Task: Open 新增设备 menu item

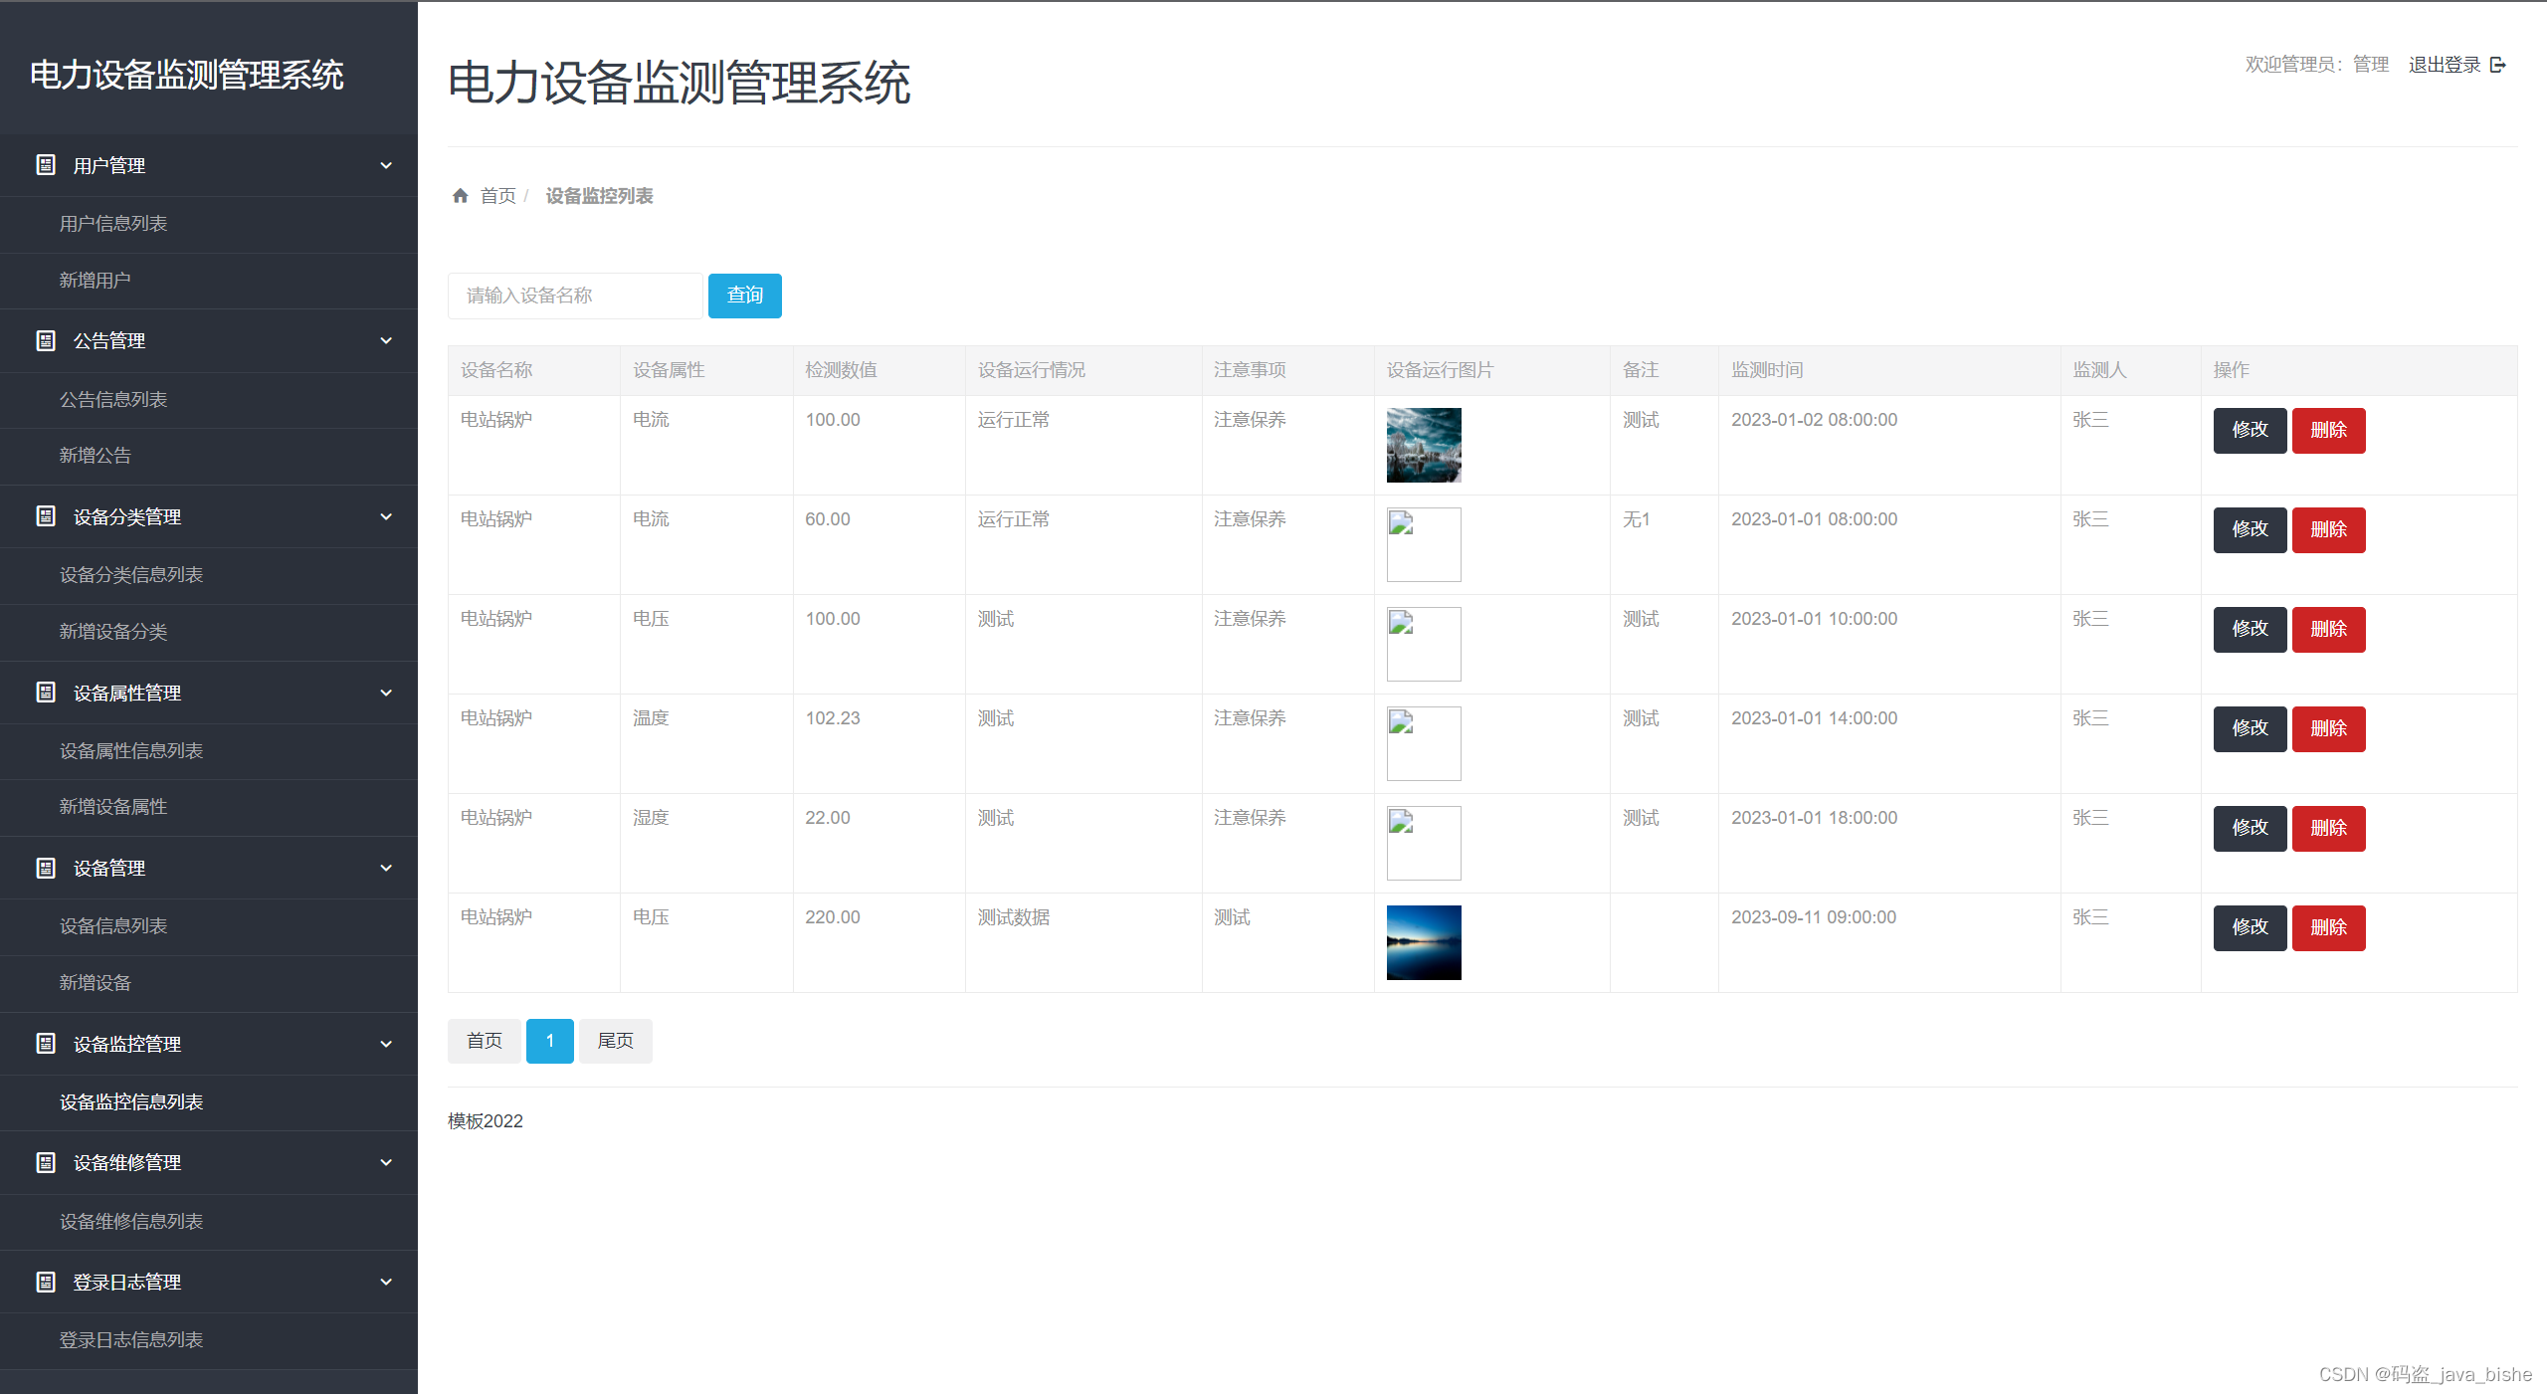Action: [96, 983]
